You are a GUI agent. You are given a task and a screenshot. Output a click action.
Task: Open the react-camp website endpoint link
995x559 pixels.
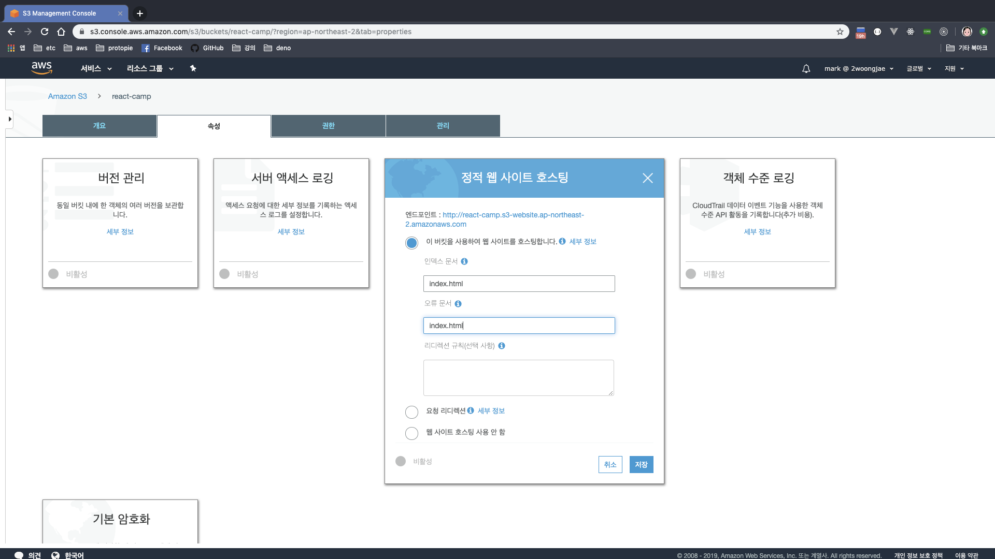(x=513, y=215)
